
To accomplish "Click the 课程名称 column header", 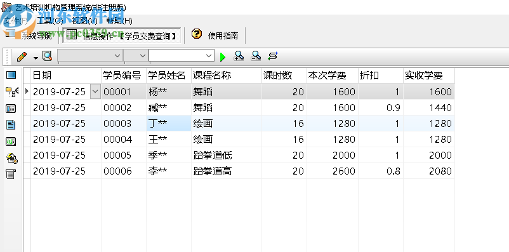I will tap(227, 76).
